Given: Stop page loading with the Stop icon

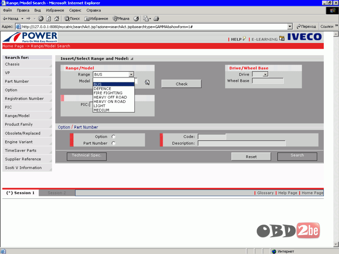Looking at the screenshot, I should 41,19.
